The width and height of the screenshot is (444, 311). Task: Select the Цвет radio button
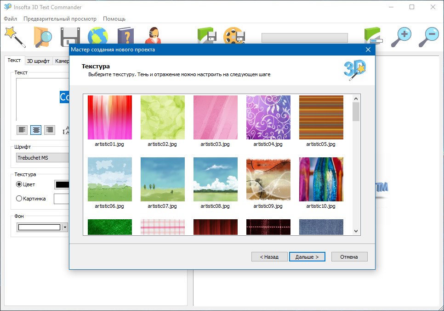(19, 184)
